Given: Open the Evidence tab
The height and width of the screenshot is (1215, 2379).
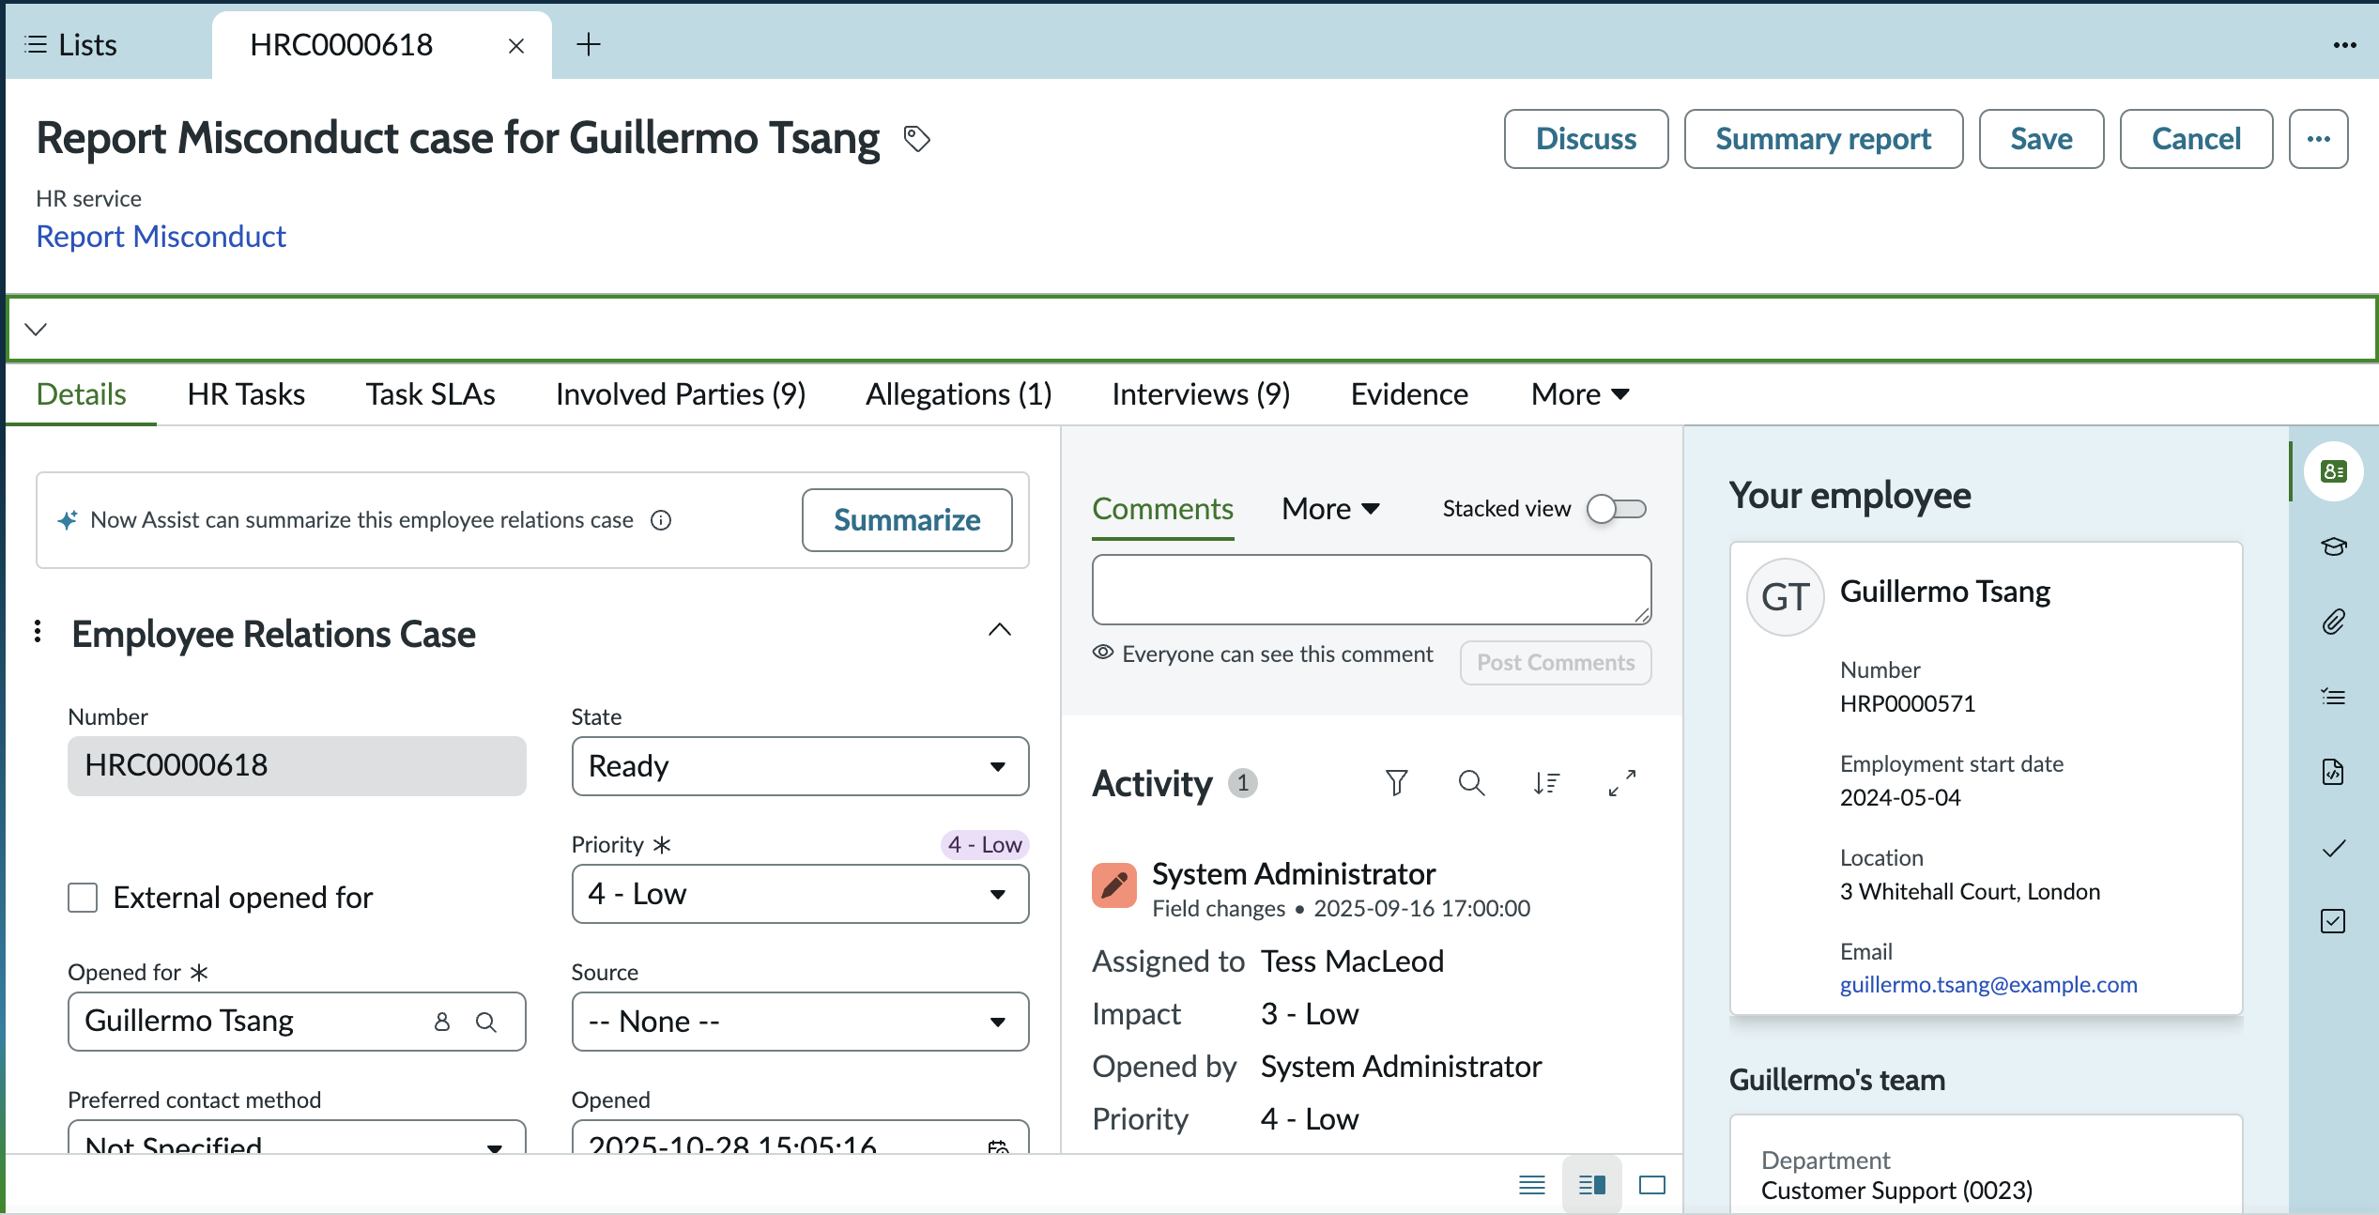Looking at the screenshot, I should tap(1409, 394).
